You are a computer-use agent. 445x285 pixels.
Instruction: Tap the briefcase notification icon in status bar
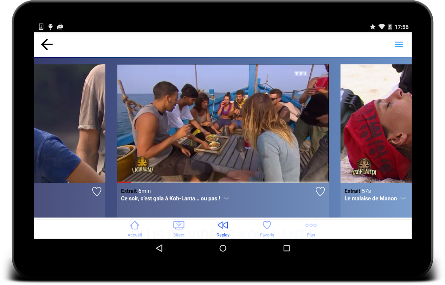point(60,27)
